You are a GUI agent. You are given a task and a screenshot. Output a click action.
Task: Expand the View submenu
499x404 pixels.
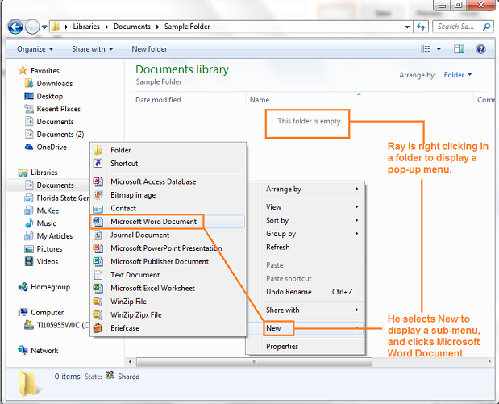coord(306,207)
